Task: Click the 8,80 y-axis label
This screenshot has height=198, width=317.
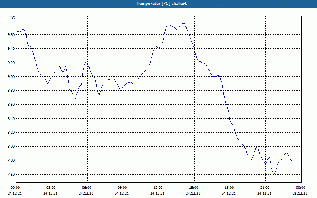Action: [11, 91]
